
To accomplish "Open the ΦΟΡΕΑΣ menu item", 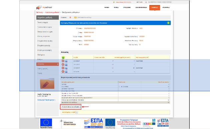I will [x=116, y=7].
